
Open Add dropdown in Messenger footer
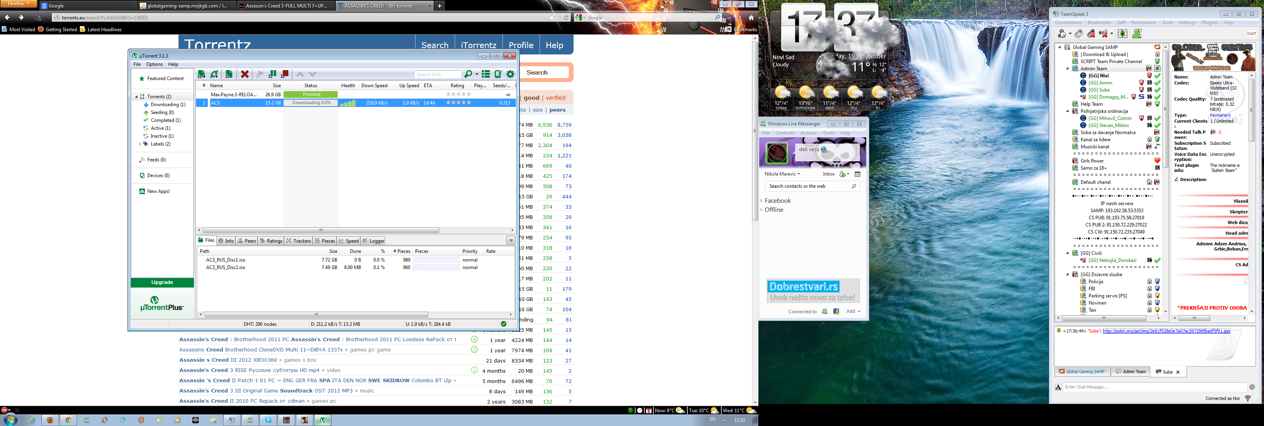(853, 311)
